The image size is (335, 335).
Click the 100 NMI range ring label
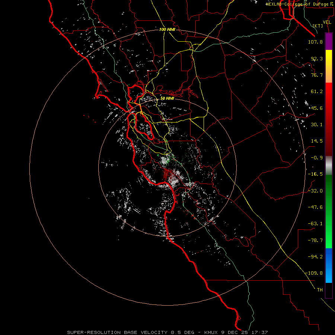(x=167, y=29)
